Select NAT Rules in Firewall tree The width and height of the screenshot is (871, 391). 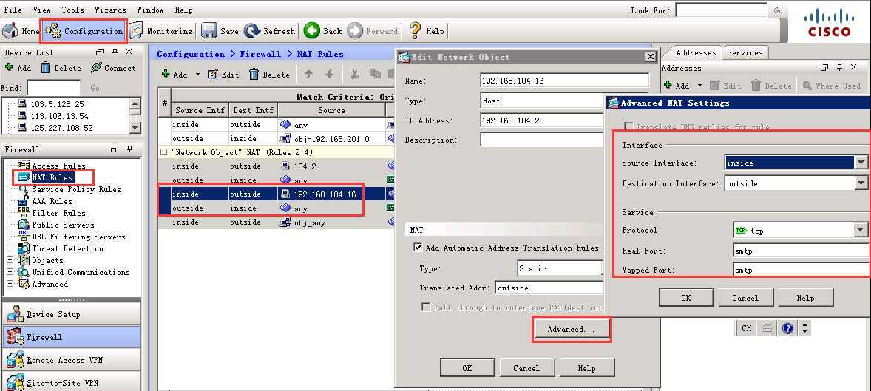point(52,177)
